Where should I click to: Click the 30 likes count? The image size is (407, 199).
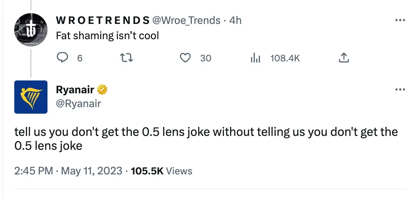tap(206, 58)
